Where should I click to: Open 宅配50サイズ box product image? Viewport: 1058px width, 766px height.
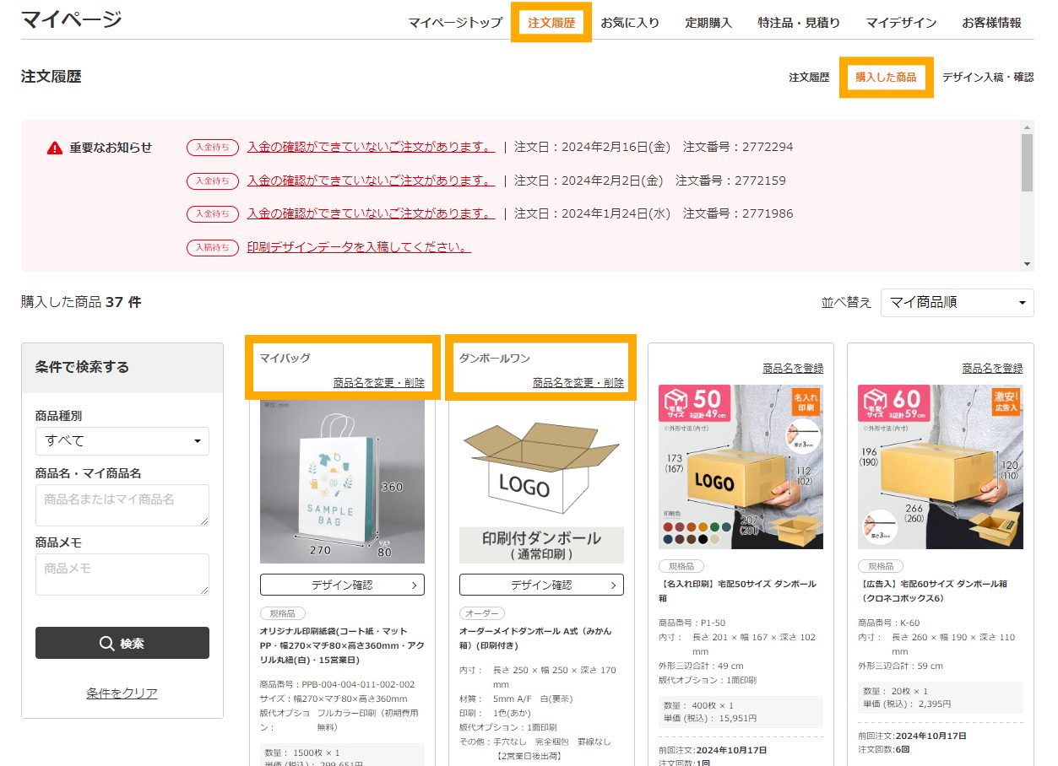(741, 467)
